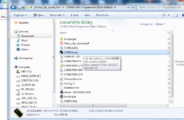
Task: Select Libraries in the navigation pane
Action: pos(21,31)
